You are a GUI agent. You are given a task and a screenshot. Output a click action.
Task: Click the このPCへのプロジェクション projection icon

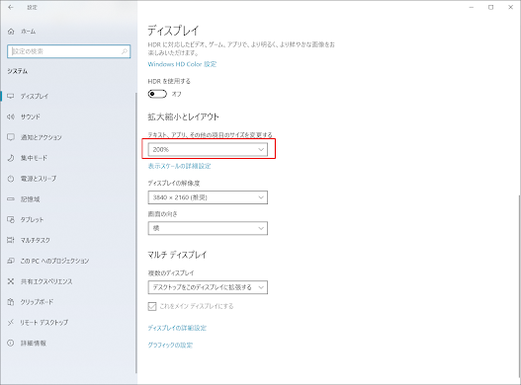11,261
